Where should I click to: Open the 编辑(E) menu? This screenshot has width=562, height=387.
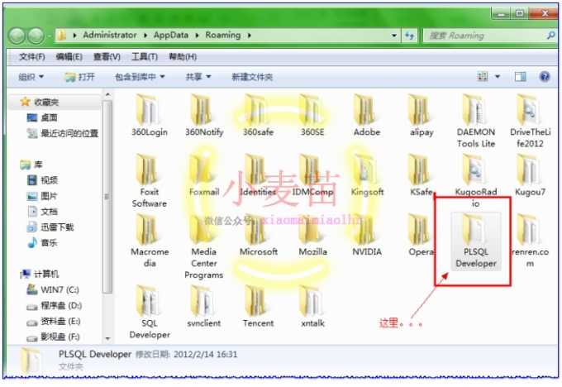[69, 57]
